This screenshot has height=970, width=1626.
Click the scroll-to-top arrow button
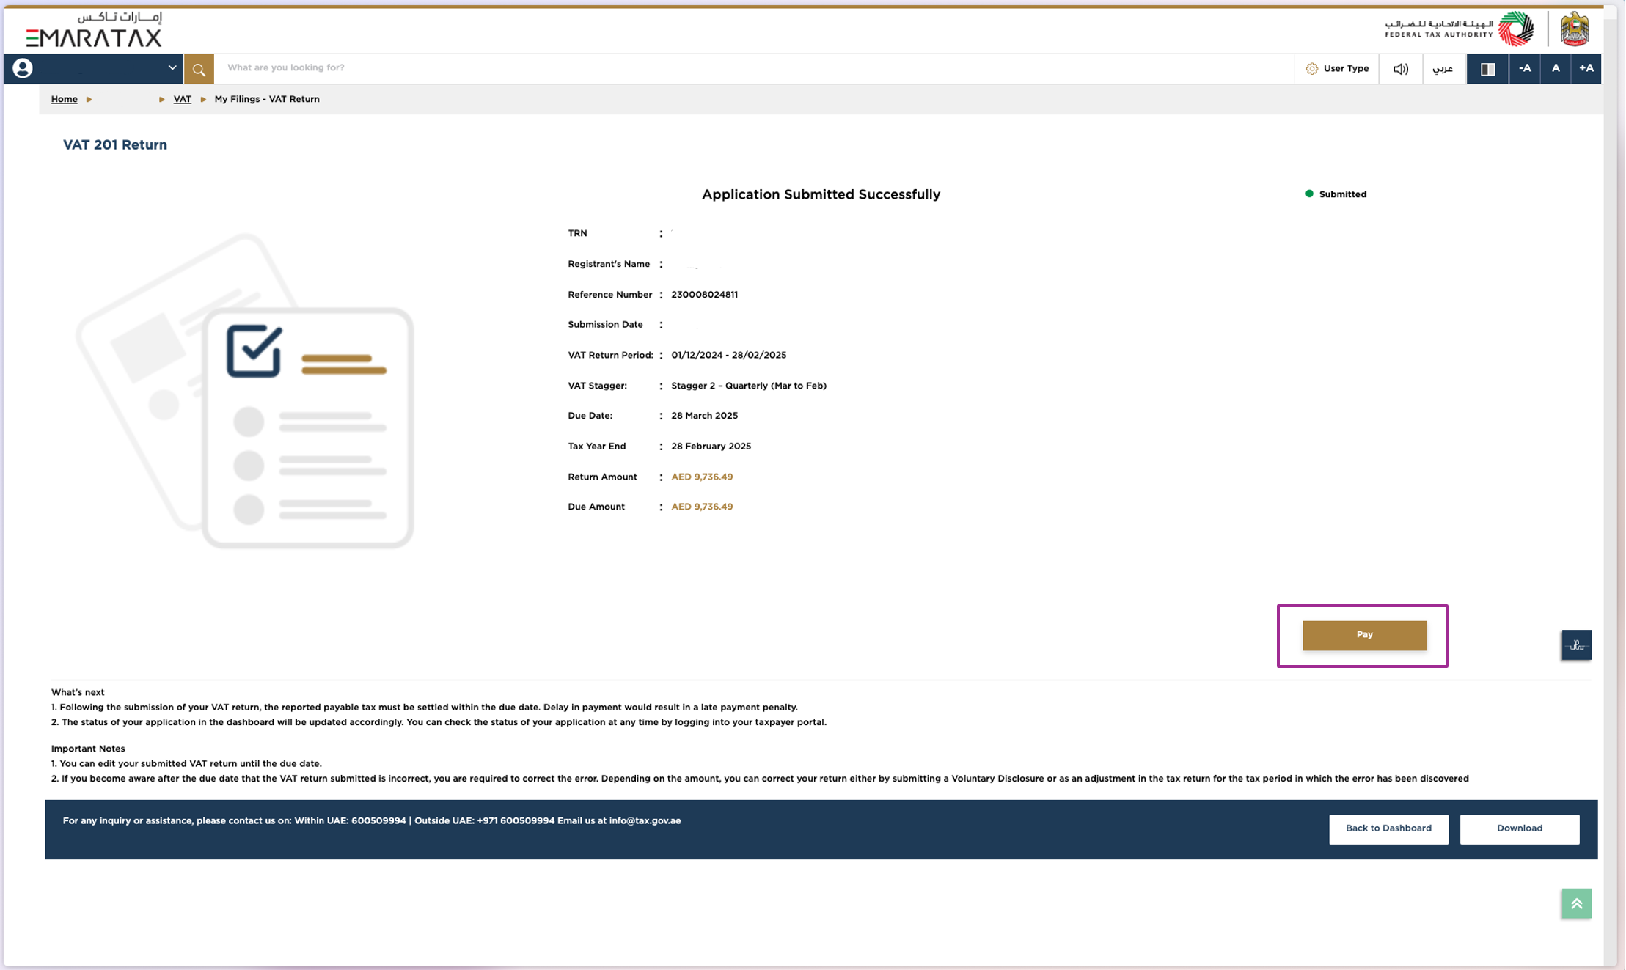[x=1576, y=903]
